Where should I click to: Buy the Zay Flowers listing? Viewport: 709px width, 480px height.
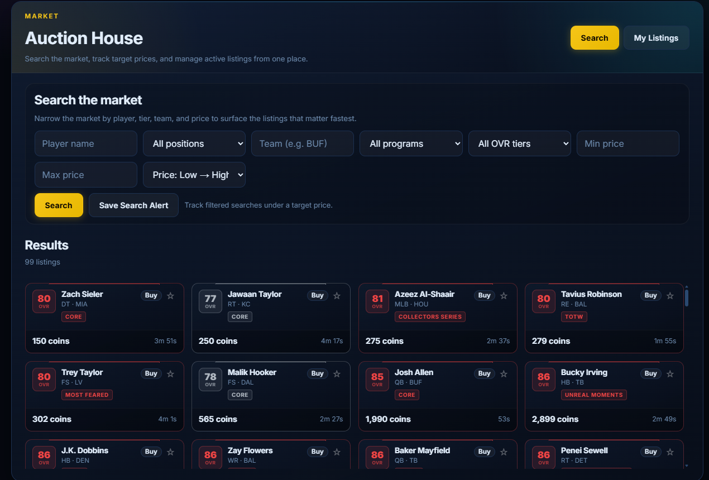318,452
